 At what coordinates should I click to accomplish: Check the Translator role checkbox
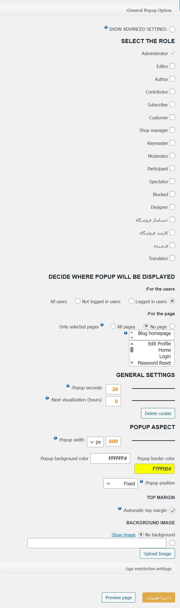coord(172,258)
